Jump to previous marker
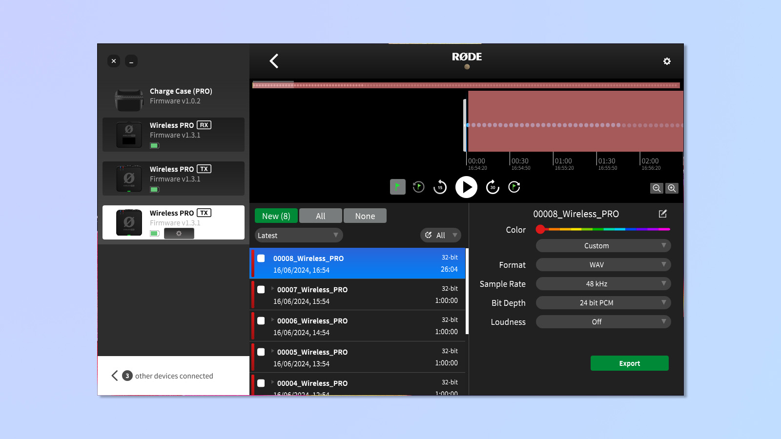This screenshot has width=781, height=439. pos(418,187)
